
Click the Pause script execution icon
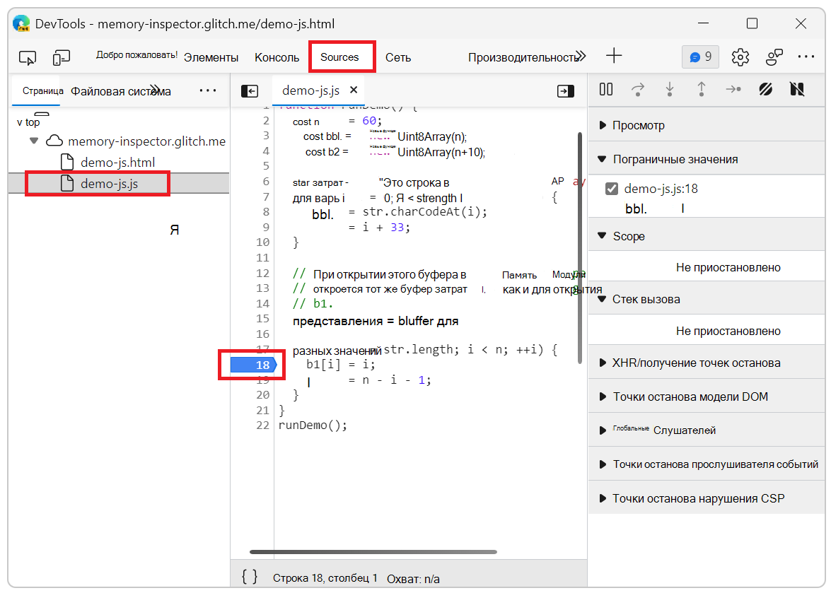click(x=606, y=89)
